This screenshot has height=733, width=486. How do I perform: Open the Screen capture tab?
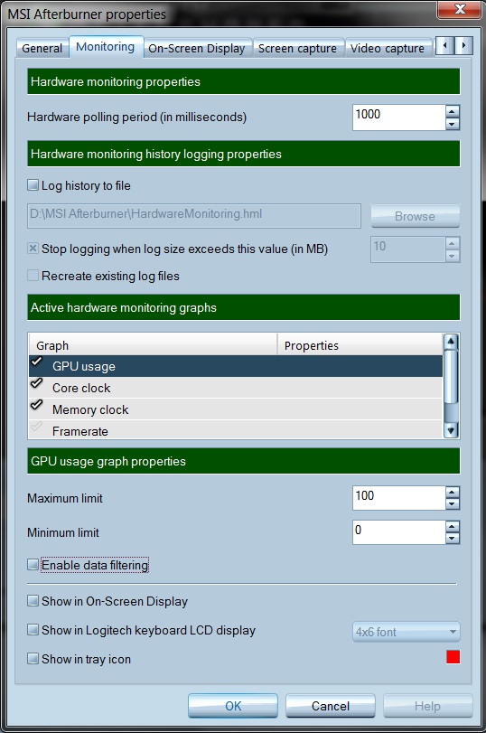(298, 48)
